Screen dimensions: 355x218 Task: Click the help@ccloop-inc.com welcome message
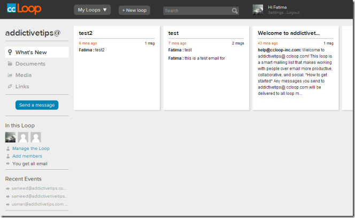(295, 71)
